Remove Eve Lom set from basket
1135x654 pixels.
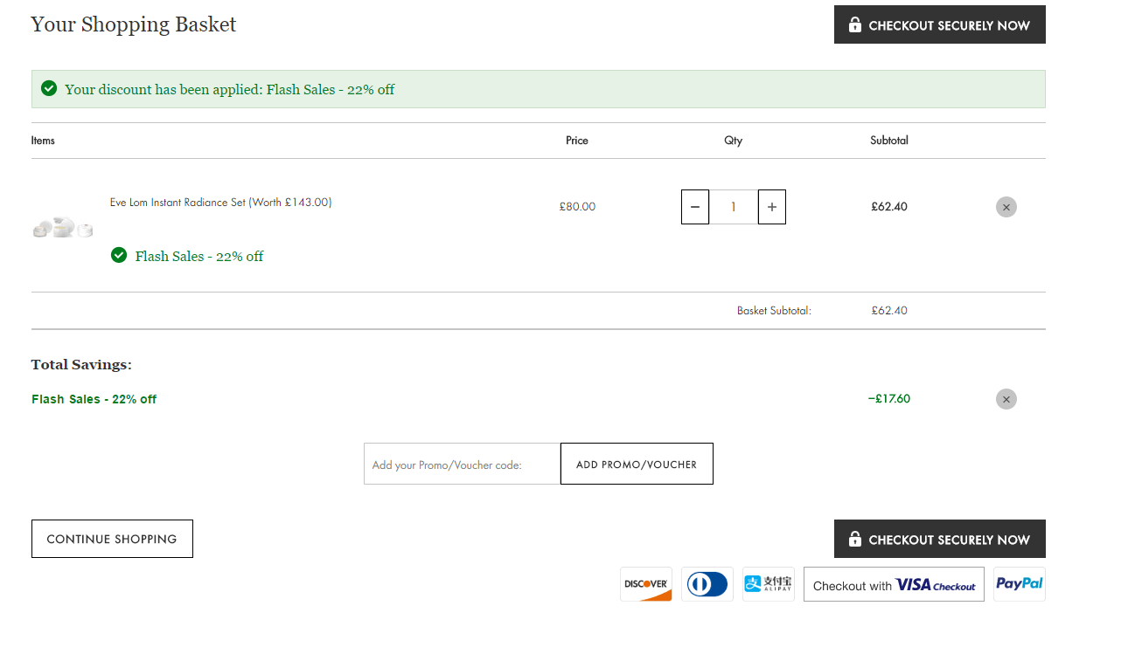click(x=1006, y=207)
